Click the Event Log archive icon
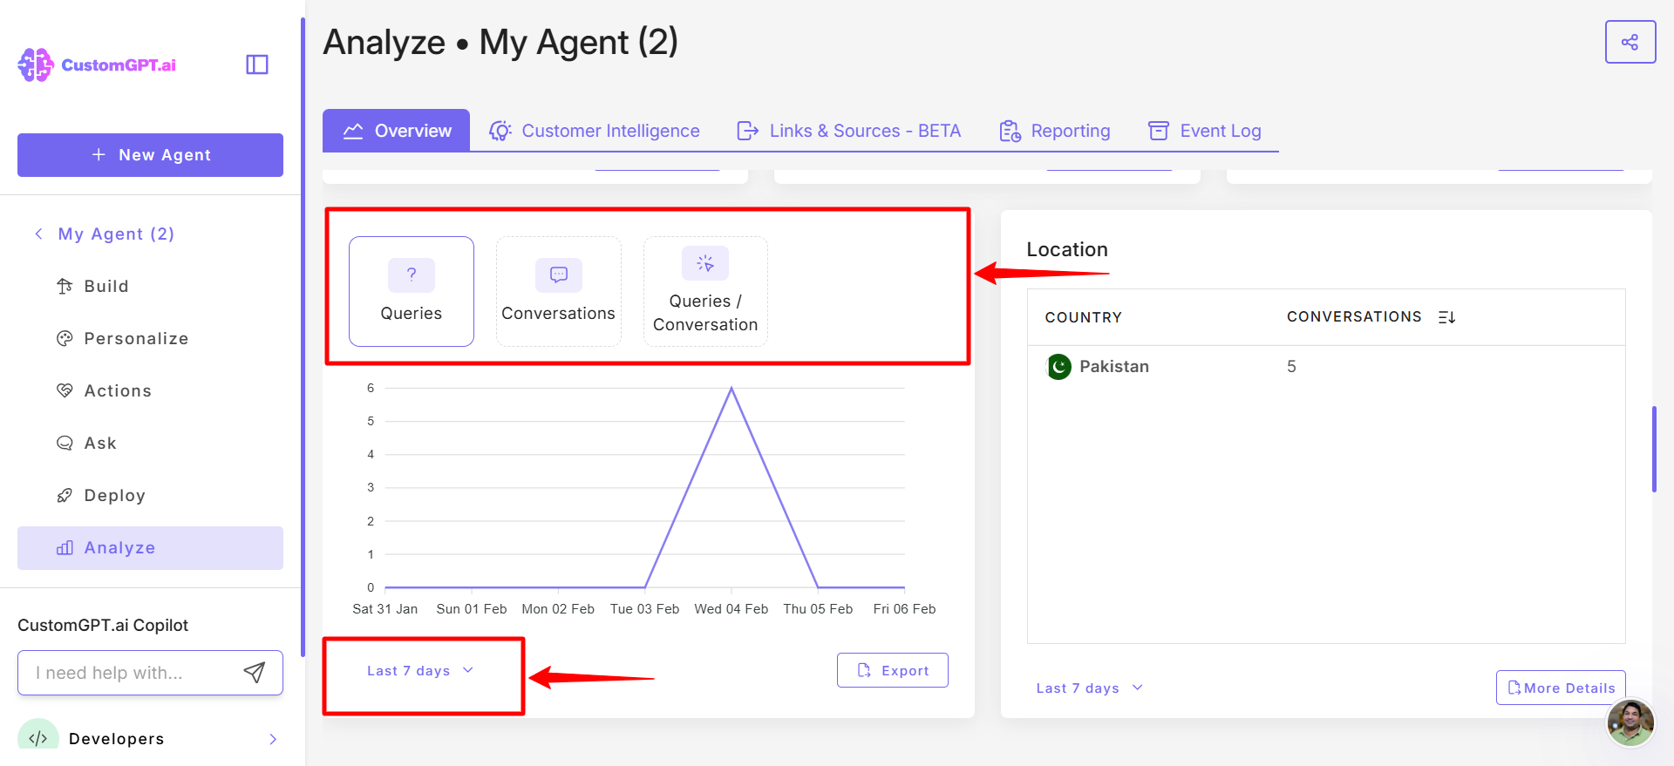1674x766 pixels. click(x=1159, y=131)
